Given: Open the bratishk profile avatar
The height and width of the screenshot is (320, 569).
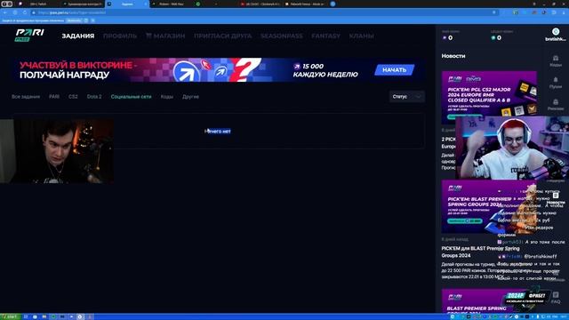Looking at the screenshot, I should (556, 32).
